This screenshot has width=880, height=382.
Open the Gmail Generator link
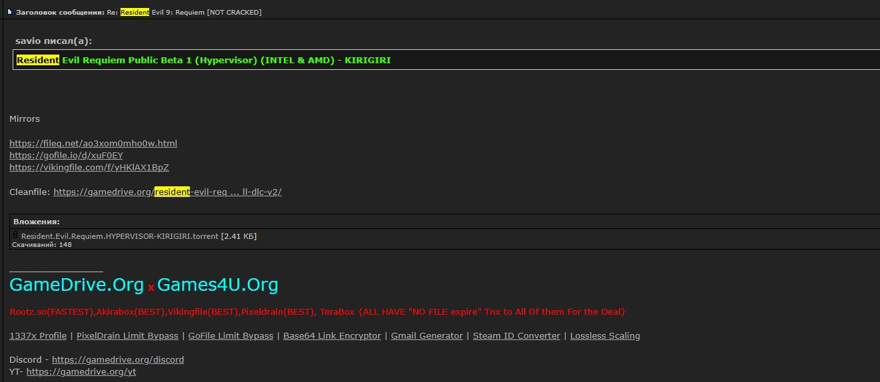click(x=427, y=336)
